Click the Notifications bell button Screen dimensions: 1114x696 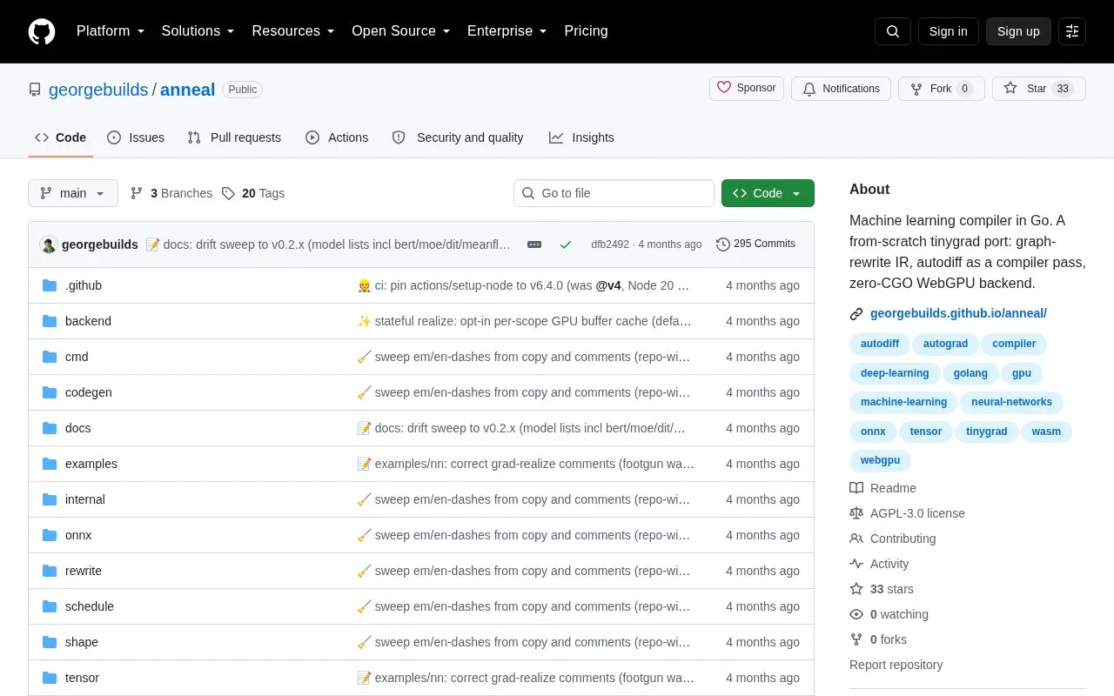(841, 89)
